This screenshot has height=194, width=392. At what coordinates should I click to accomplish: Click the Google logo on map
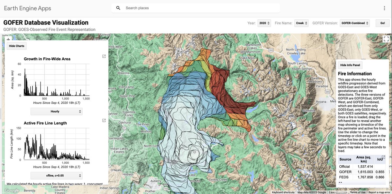[12, 190]
